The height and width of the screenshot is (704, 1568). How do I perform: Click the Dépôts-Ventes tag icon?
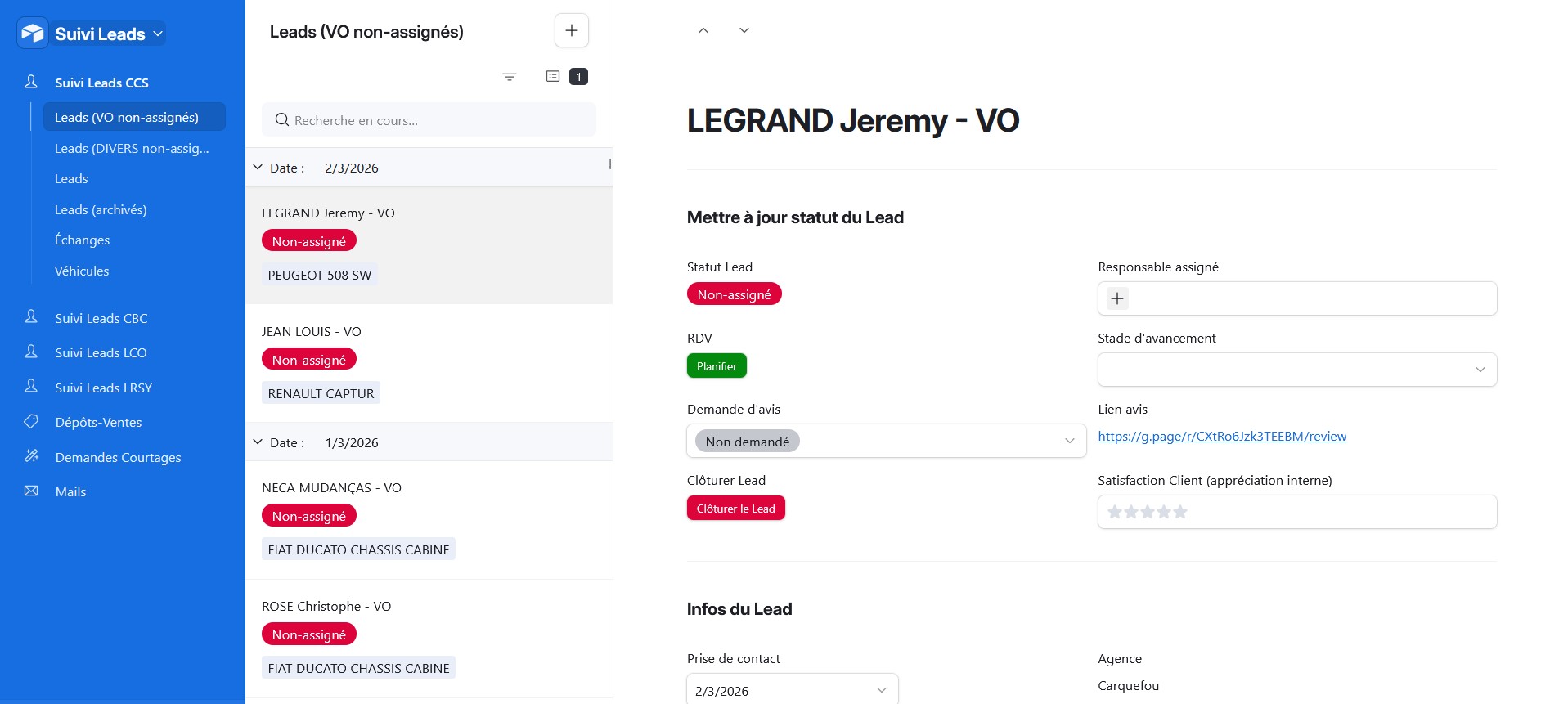[32, 422]
